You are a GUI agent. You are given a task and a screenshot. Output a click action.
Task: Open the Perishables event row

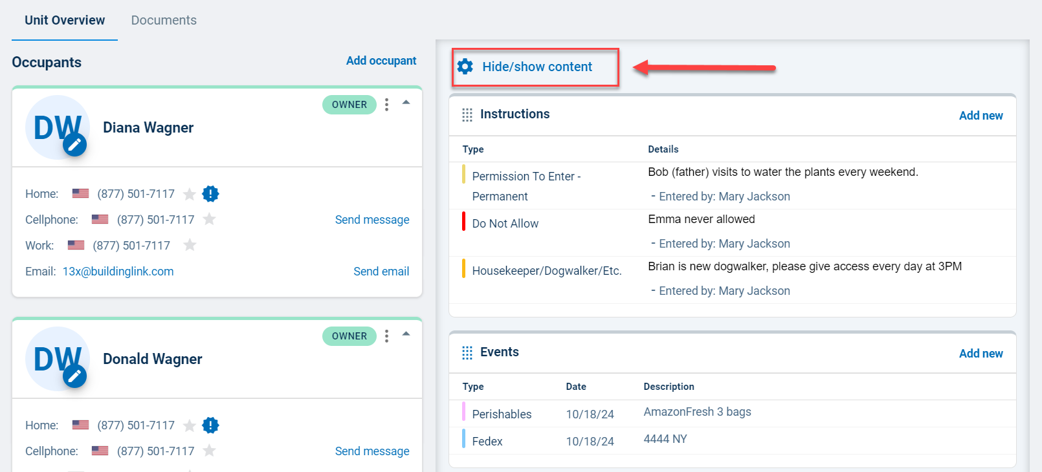tap(733, 414)
